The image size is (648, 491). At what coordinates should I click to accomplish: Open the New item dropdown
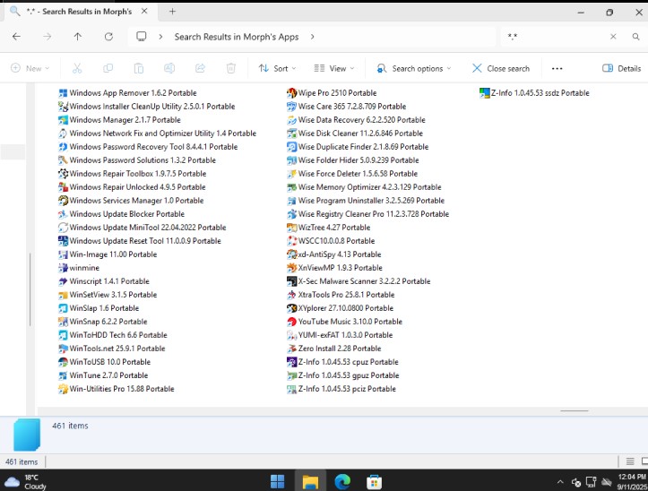point(30,68)
